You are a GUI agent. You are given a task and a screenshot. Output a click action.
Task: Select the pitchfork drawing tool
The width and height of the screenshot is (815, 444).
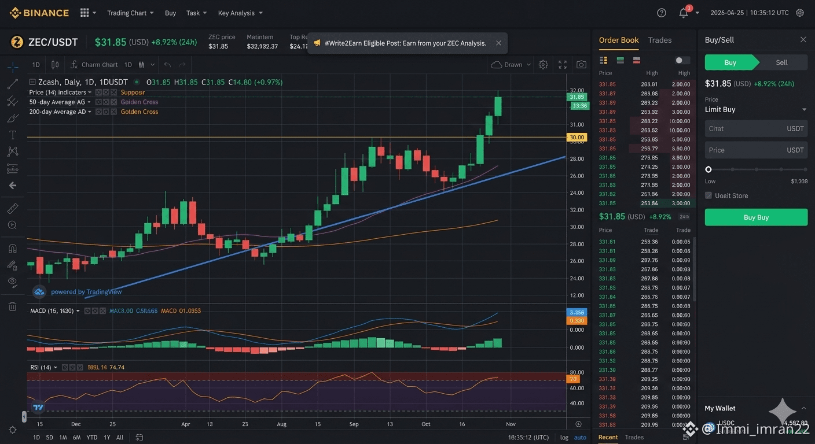12,101
